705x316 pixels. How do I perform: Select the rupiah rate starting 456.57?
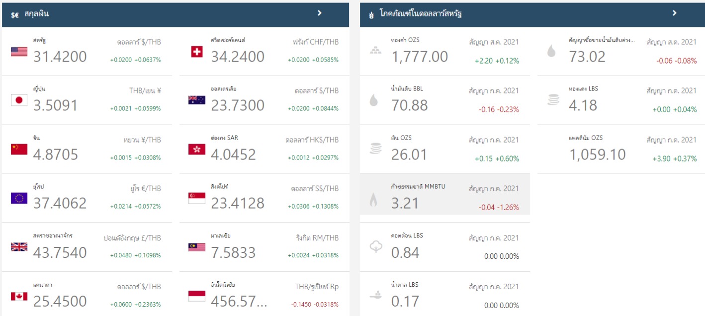[x=239, y=301]
